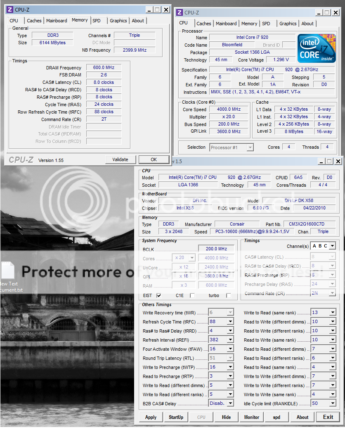Open the Four Activate Window (tFAW) dropdown

tap(230, 349)
